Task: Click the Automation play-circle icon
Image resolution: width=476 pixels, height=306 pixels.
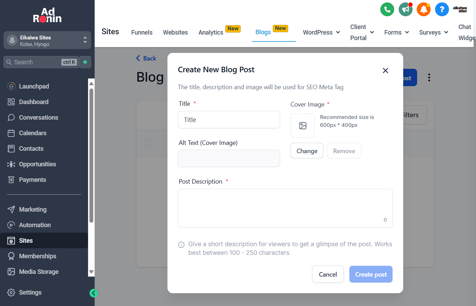Action: 11,225
